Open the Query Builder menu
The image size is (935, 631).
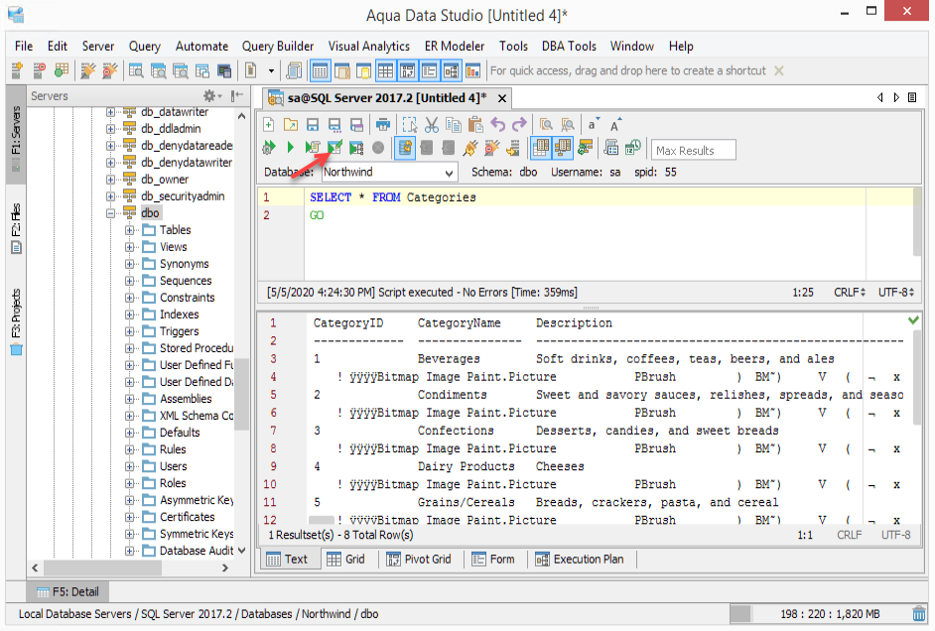coord(278,47)
